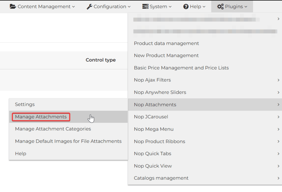
Task: Open the Content Management menu
Action: [x=42, y=7]
